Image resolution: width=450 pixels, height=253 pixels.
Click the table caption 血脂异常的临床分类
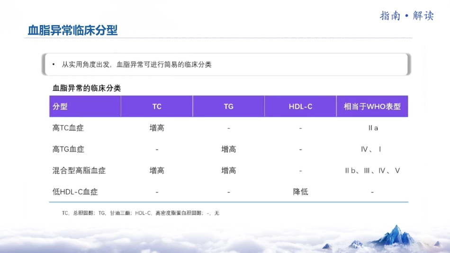tap(87, 88)
